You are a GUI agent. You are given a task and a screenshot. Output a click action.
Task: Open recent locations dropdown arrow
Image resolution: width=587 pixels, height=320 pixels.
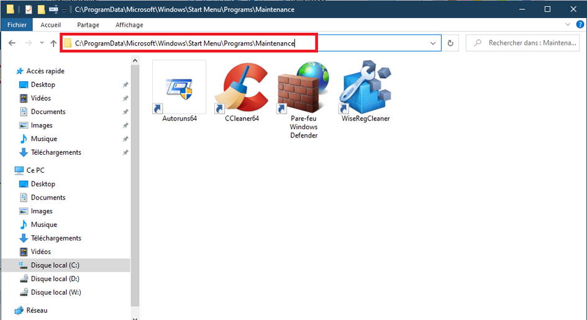[42, 43]
